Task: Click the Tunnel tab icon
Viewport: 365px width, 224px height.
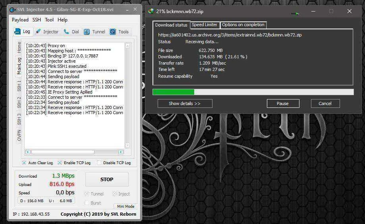Action: click(87, 32)
